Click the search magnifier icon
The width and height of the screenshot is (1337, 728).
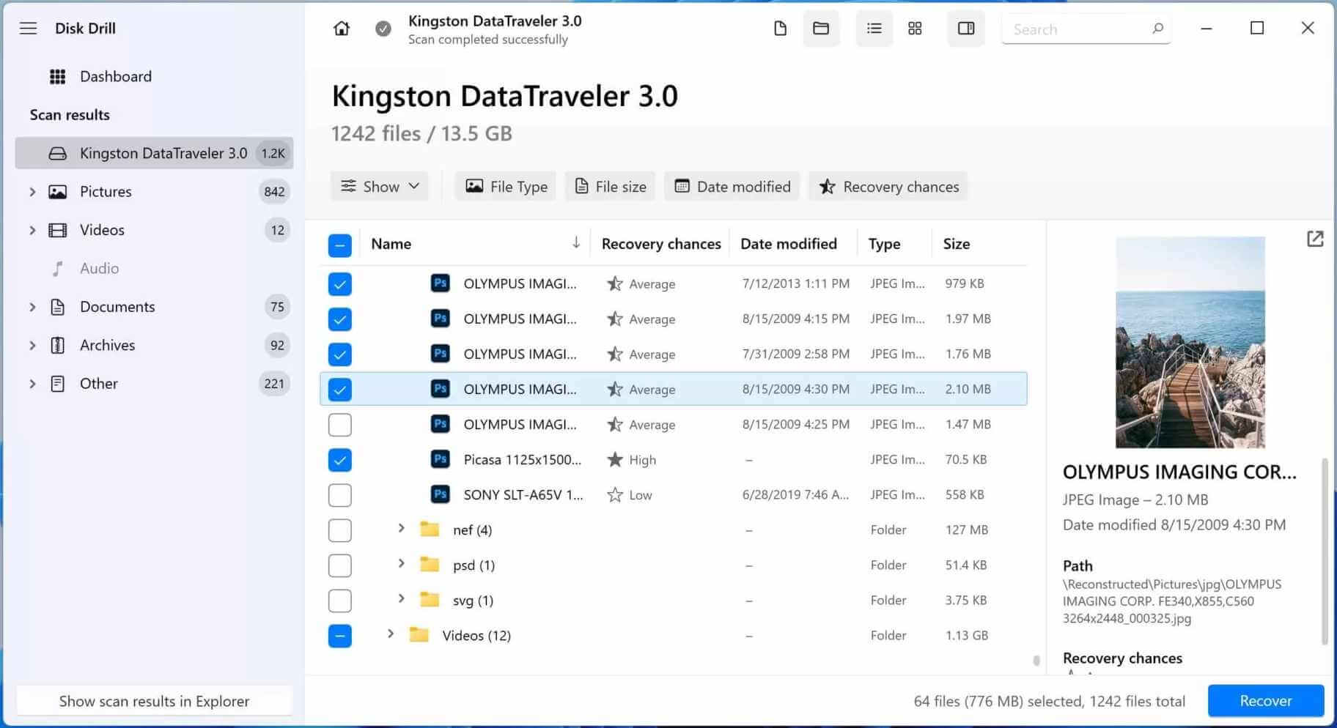click(1157, 29)
